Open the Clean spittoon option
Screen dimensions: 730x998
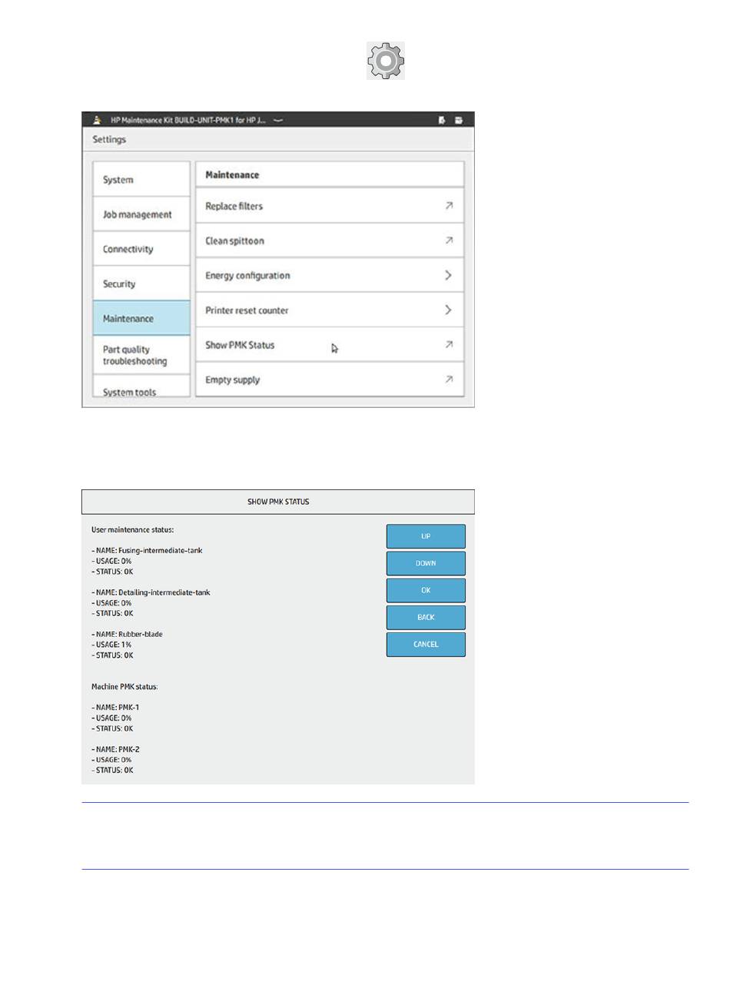pyautogui.click(x=330, y=240)
